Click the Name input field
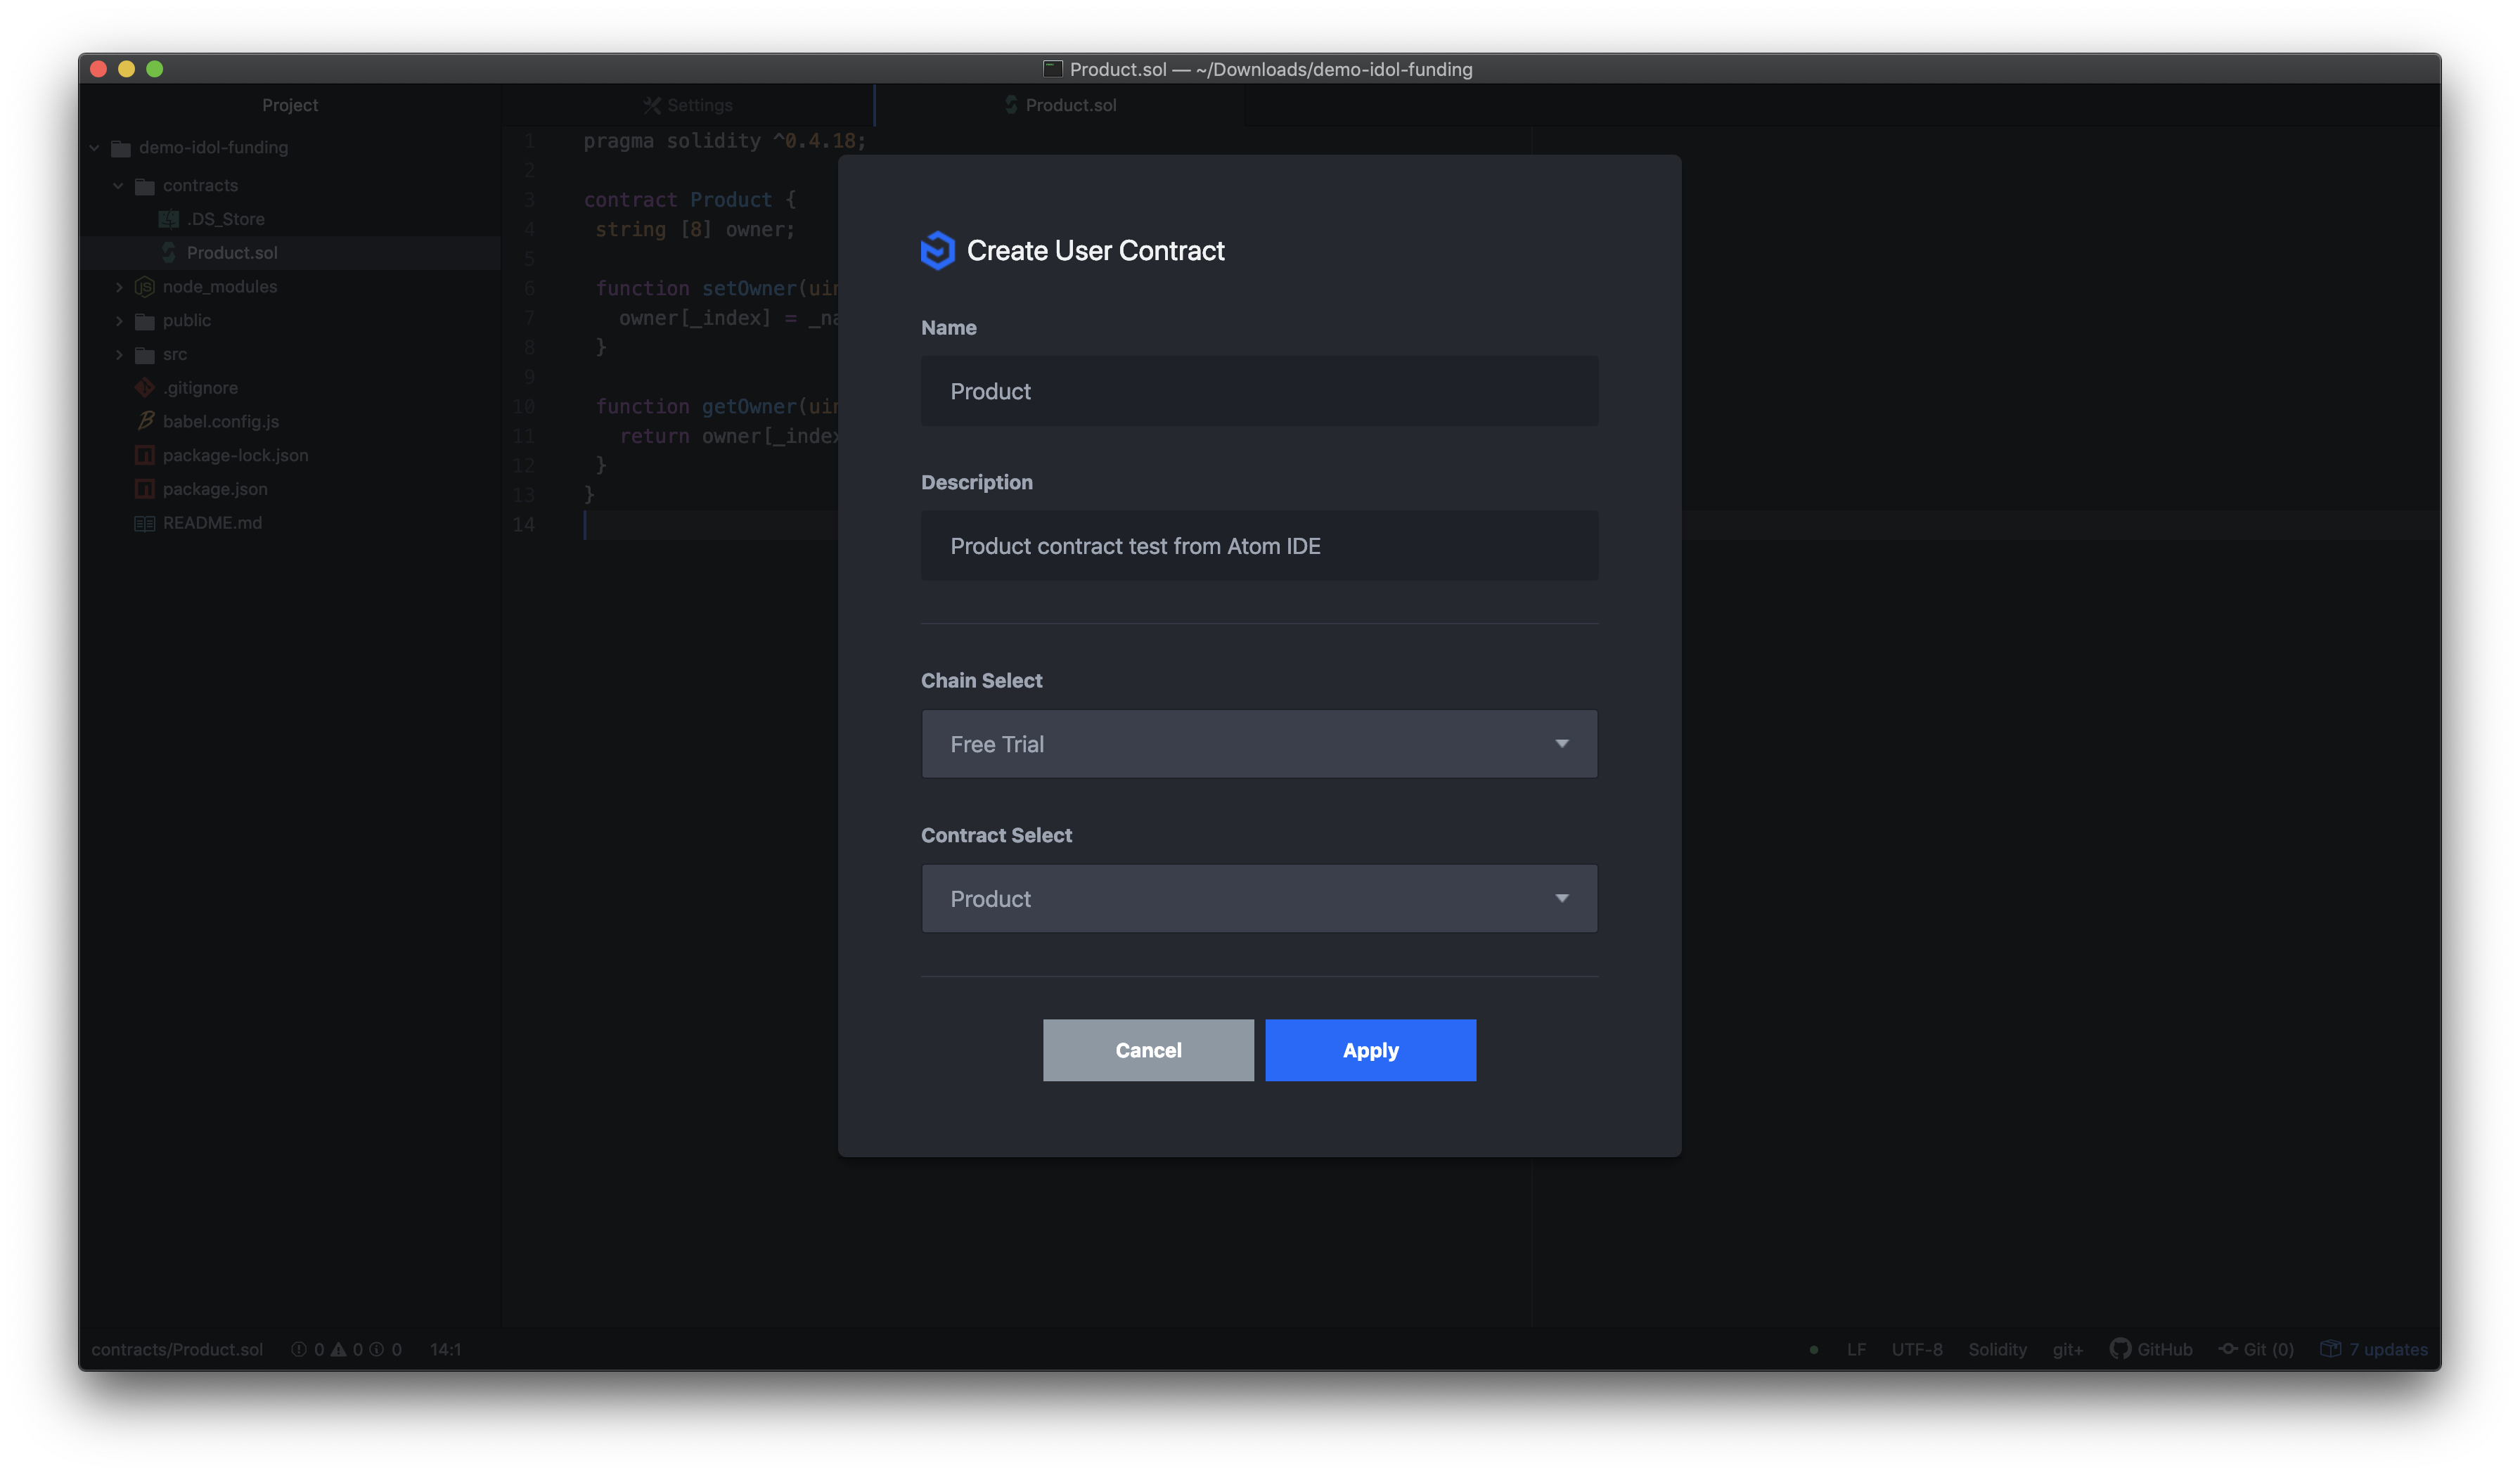 click(1259, 391)
